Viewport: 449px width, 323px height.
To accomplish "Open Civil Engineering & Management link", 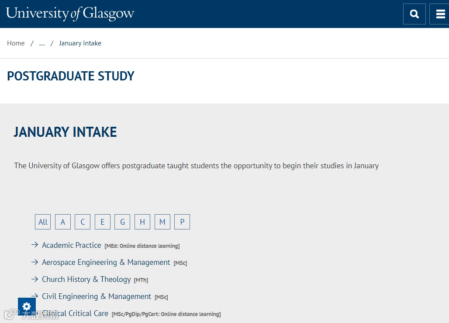I will tap(97, 296).
